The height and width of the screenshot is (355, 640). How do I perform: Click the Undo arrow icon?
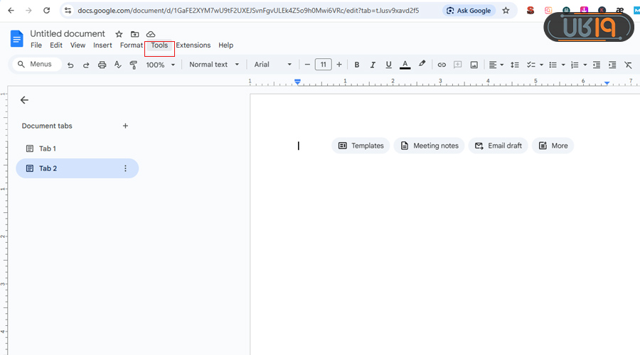click(x=70, y=65)
